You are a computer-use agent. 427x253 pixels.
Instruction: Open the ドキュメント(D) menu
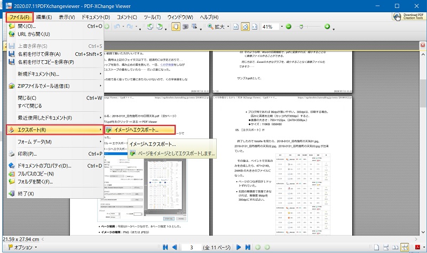click(96, 17)
